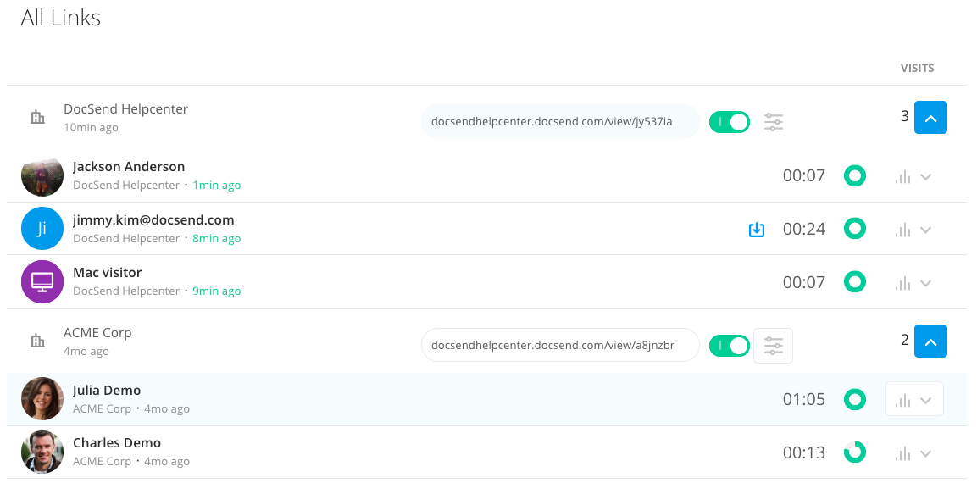Viewport: 977px width, 483px height.
Task: Click the building icon beside DocSend Helpcenter
Action: (x=38, y=117)
